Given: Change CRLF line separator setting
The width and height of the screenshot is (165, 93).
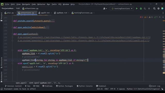Looking at the screenshot, I should click(106, 89).
